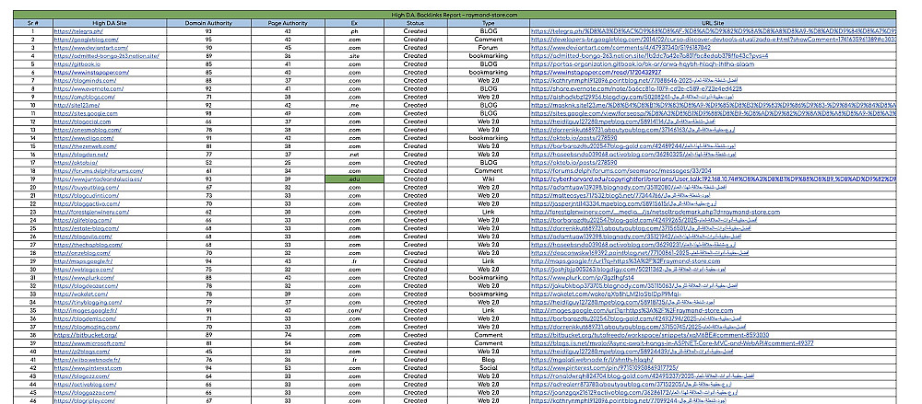Click the 'Social' type cell

(488, 369)
